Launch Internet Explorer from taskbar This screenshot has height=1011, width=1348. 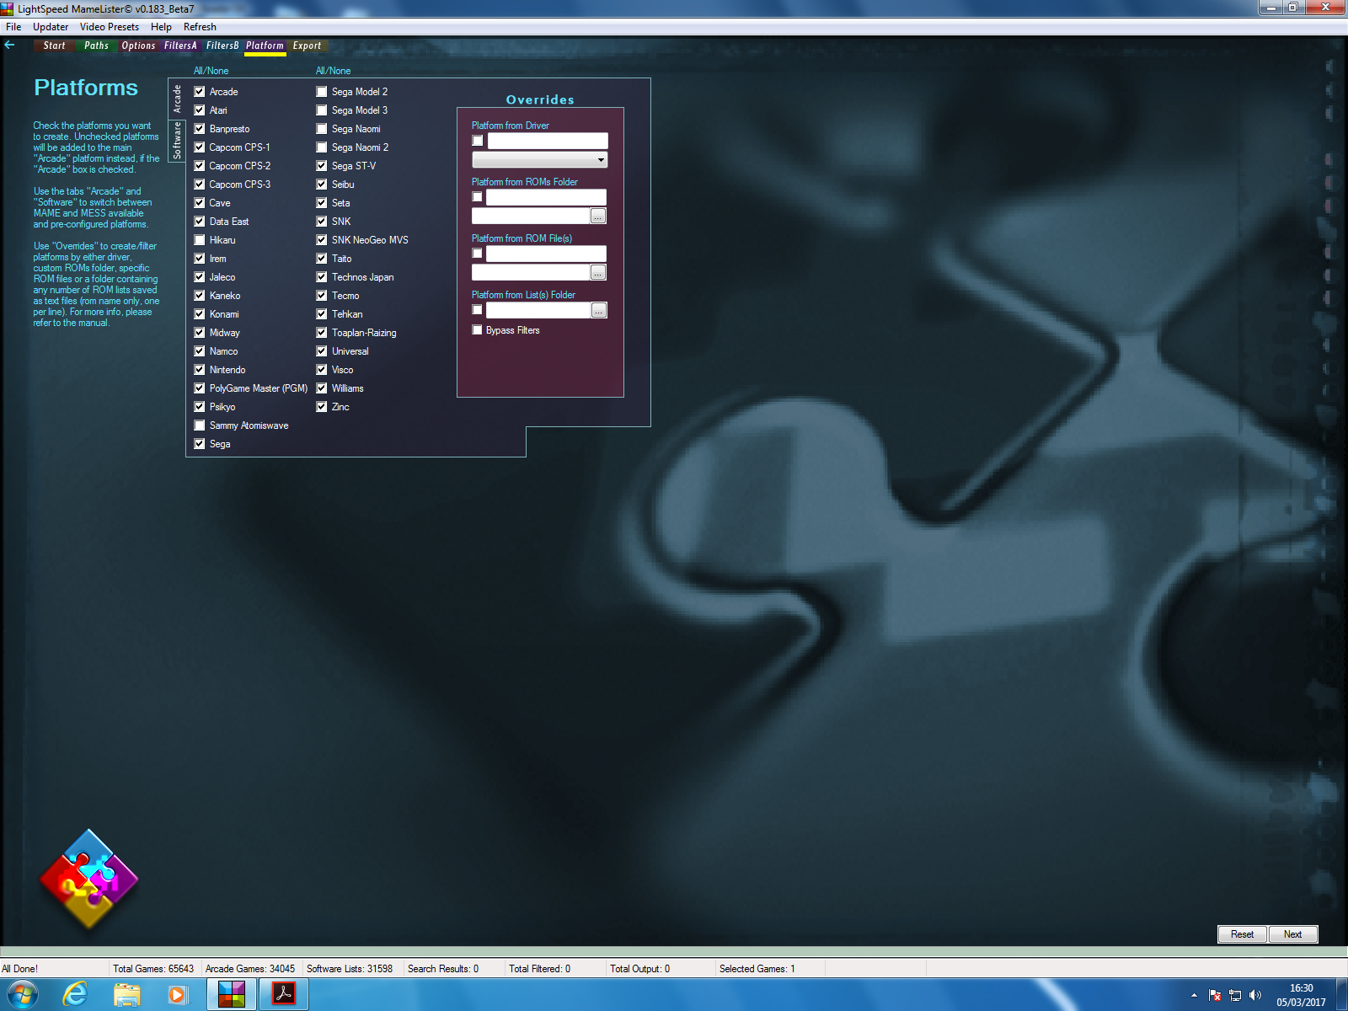click(x=76, y=995)
